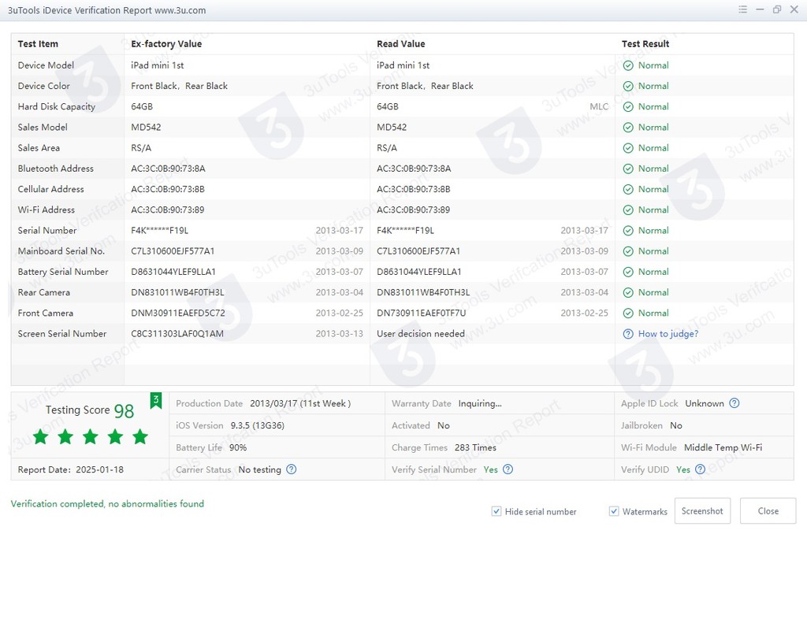807x638 pixels.
Task: Click the Charge Times value 283 Times
Action: [x=475, y=447]
